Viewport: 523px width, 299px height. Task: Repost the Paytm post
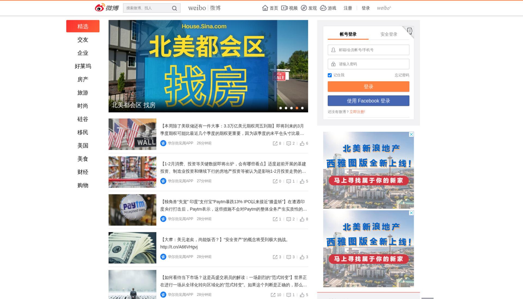277,219
